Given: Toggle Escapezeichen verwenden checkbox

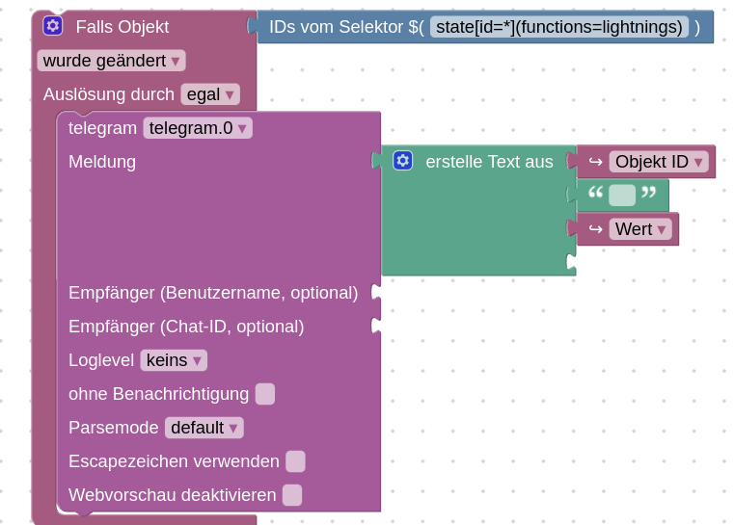Looking at the screenshot, I should pyautogui.click(x=296, y=461).
